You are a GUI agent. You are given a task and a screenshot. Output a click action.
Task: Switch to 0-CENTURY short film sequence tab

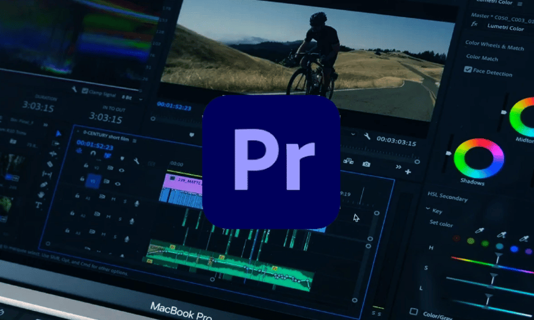point(106,136)
